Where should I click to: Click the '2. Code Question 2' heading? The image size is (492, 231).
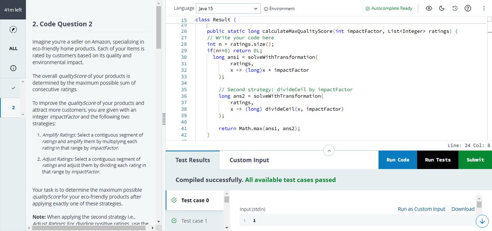point(62,24)
